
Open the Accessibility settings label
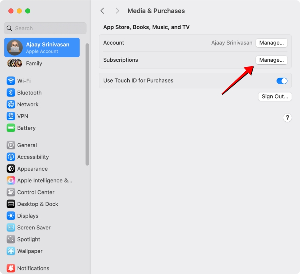[33, 157]
